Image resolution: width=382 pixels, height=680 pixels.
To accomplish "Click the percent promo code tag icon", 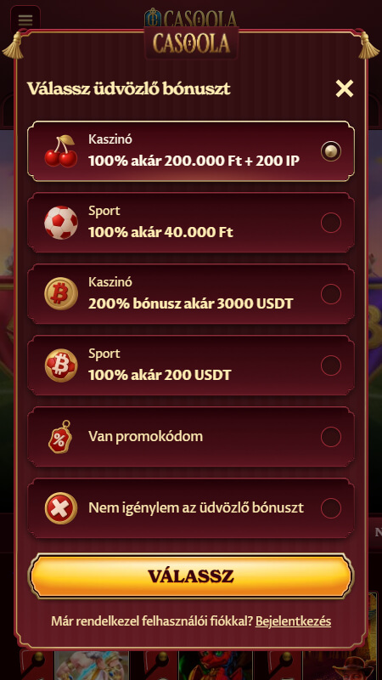I will (60, 437).
